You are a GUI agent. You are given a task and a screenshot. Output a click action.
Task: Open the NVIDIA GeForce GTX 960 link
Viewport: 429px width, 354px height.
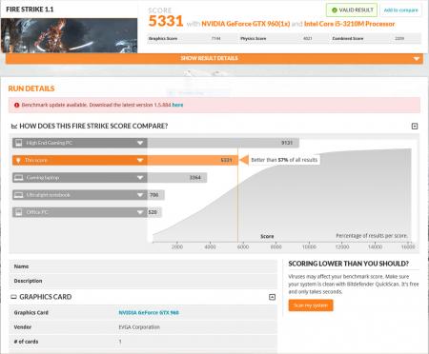click(x=149, y=313)
